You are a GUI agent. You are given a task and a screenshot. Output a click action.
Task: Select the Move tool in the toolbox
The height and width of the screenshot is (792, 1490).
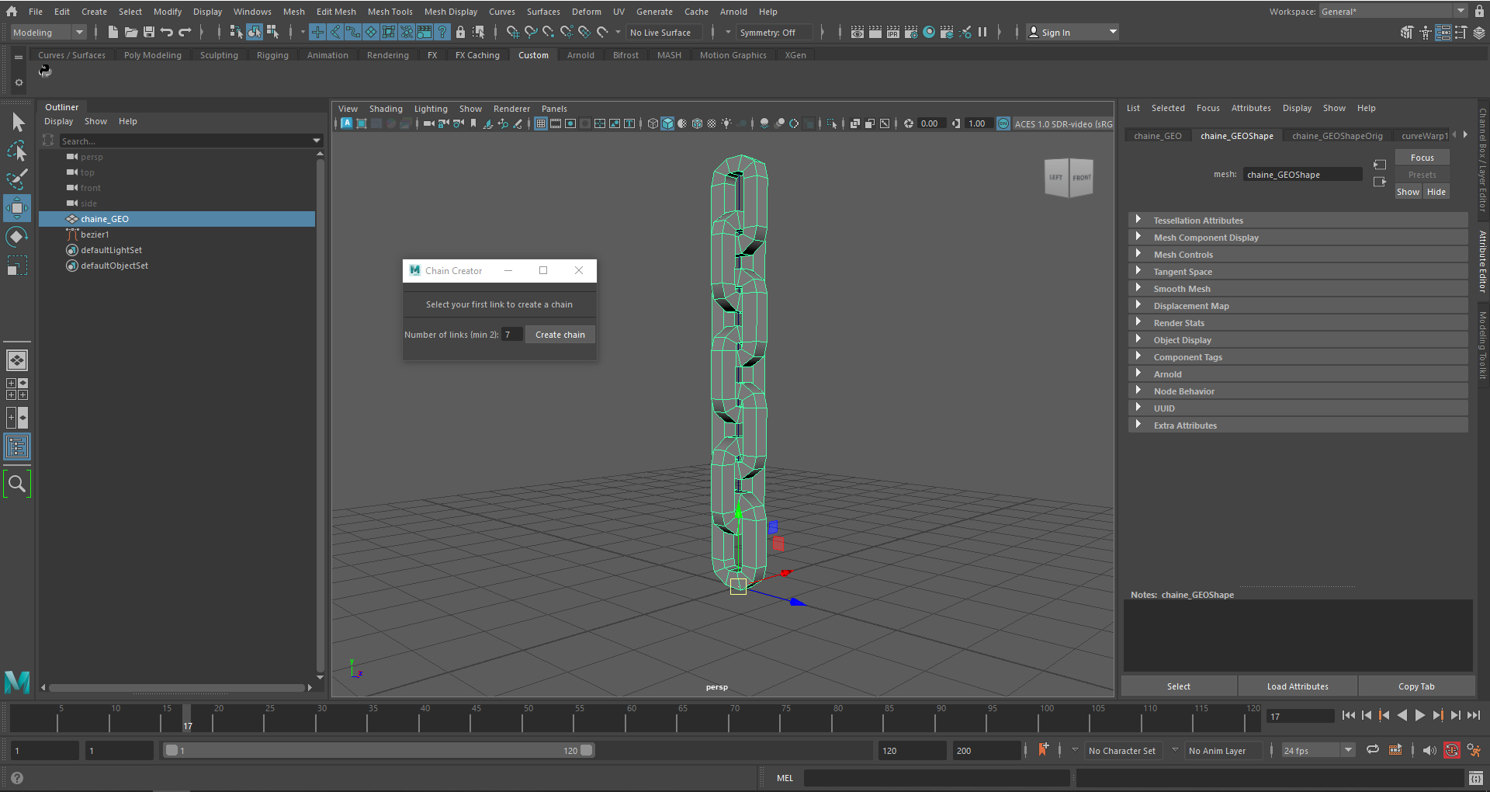click(16, 208)
